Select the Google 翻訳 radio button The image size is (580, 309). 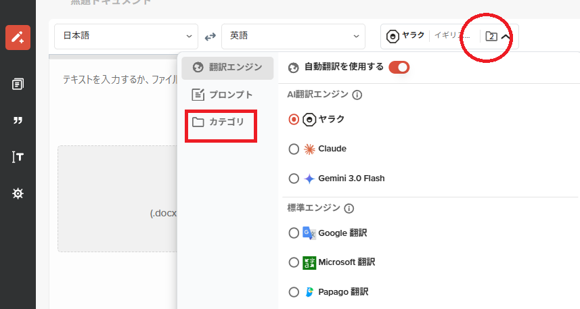(x=294, y=233)
